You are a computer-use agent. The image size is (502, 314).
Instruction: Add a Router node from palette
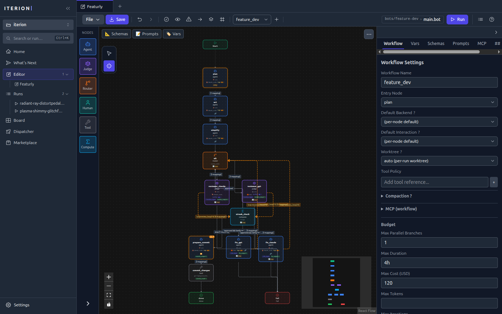(88, 85)
